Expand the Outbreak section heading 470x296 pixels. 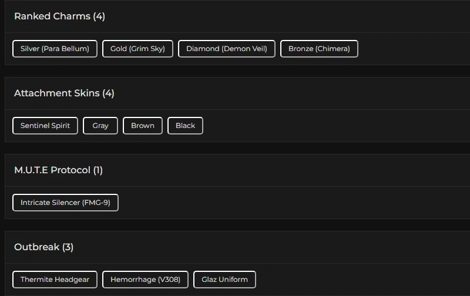(36, 247)
